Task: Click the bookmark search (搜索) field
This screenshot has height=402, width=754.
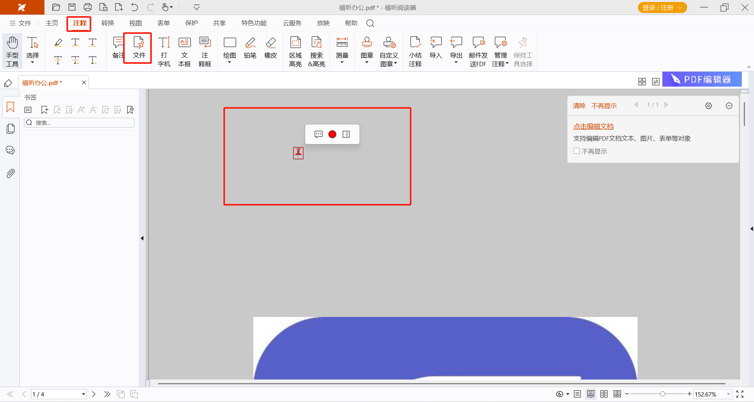Action: pyautogui.click(x=79, y=123)
